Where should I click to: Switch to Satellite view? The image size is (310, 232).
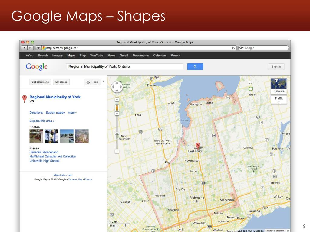pyautogui.click(x=279, y=86)
